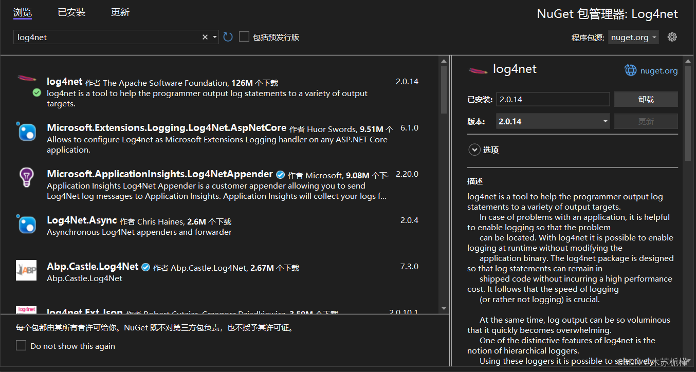
Task: Click the Log4Net.Async package icon
Action: tap(26, 225)
